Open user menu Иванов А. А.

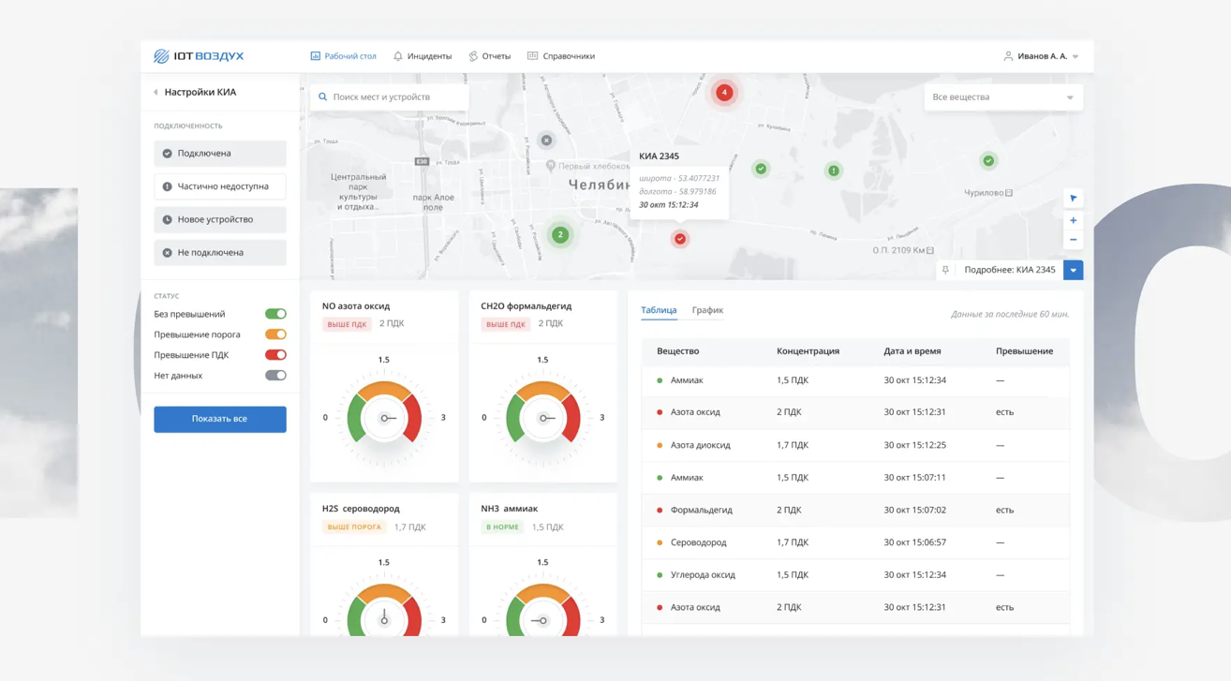point(1041,56)
